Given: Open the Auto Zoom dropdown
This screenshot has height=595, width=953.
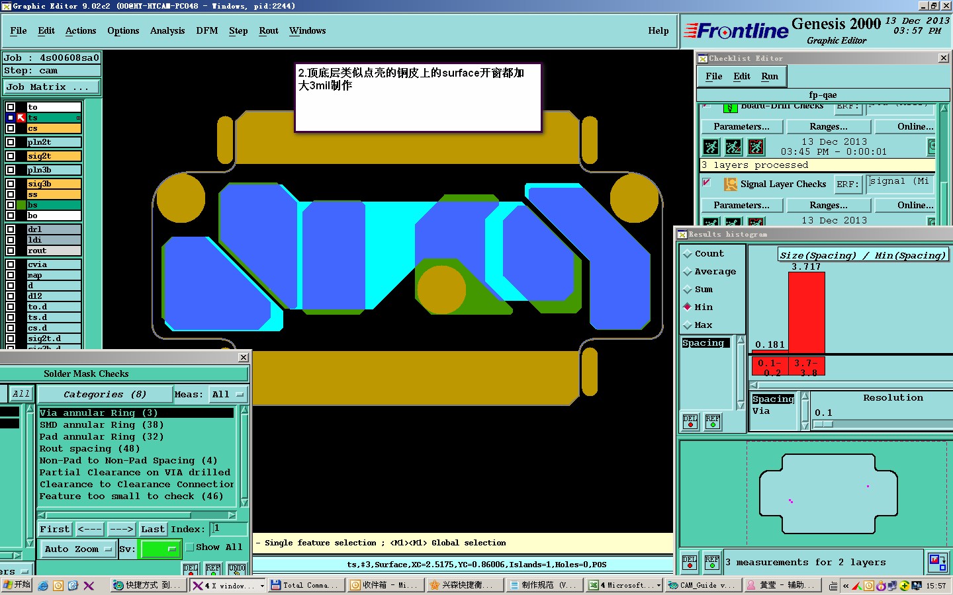Looking at the screenshot, I should [77, 549].
